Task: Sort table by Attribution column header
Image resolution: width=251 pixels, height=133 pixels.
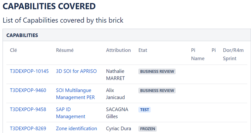Action: tap(118, 50)
